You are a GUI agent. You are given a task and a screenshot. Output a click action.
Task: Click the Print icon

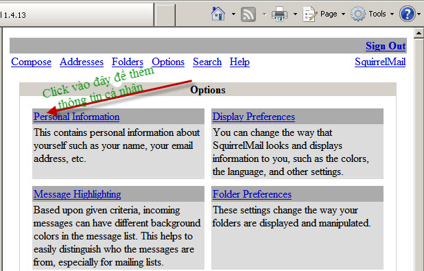(280, 14)
